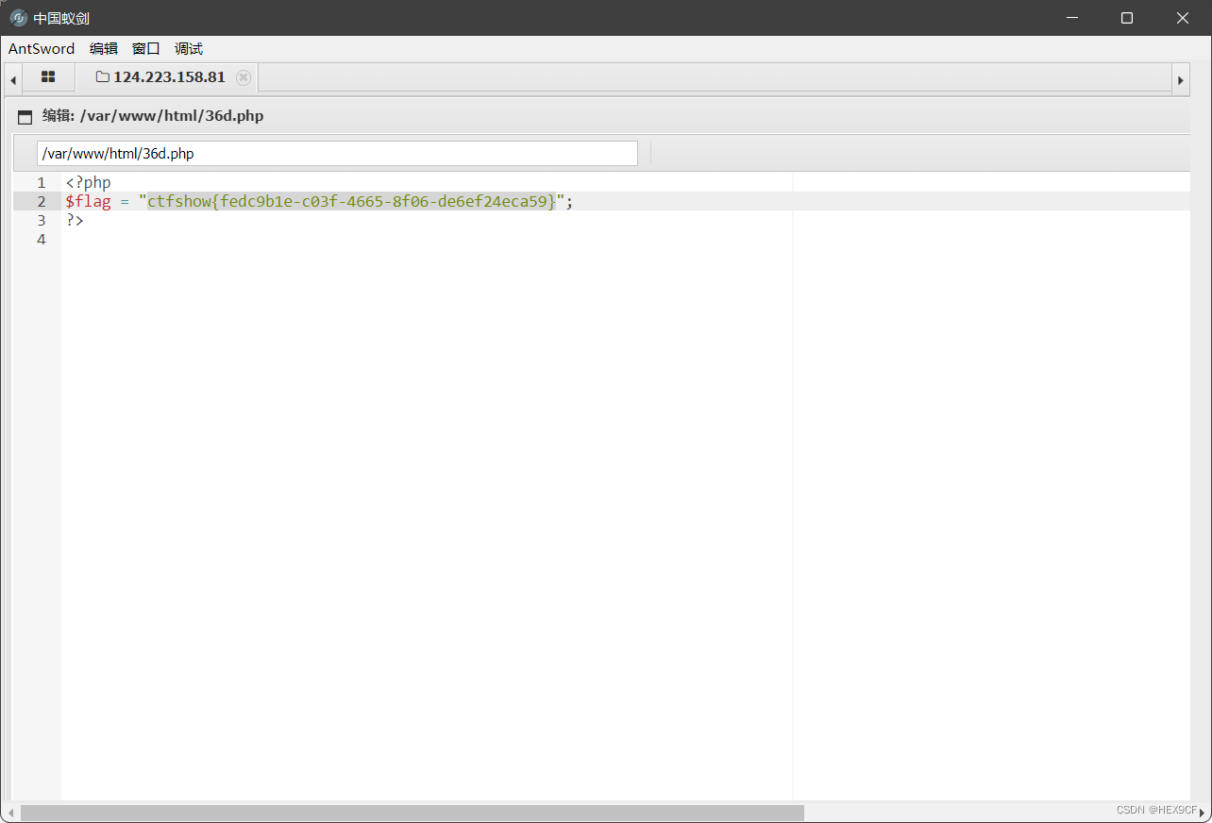Click the file path input field

point(337,153)
